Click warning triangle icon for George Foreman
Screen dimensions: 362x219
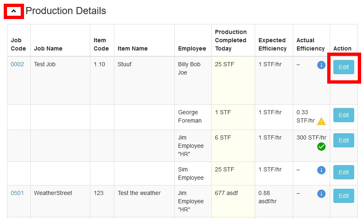coord(321,121)
